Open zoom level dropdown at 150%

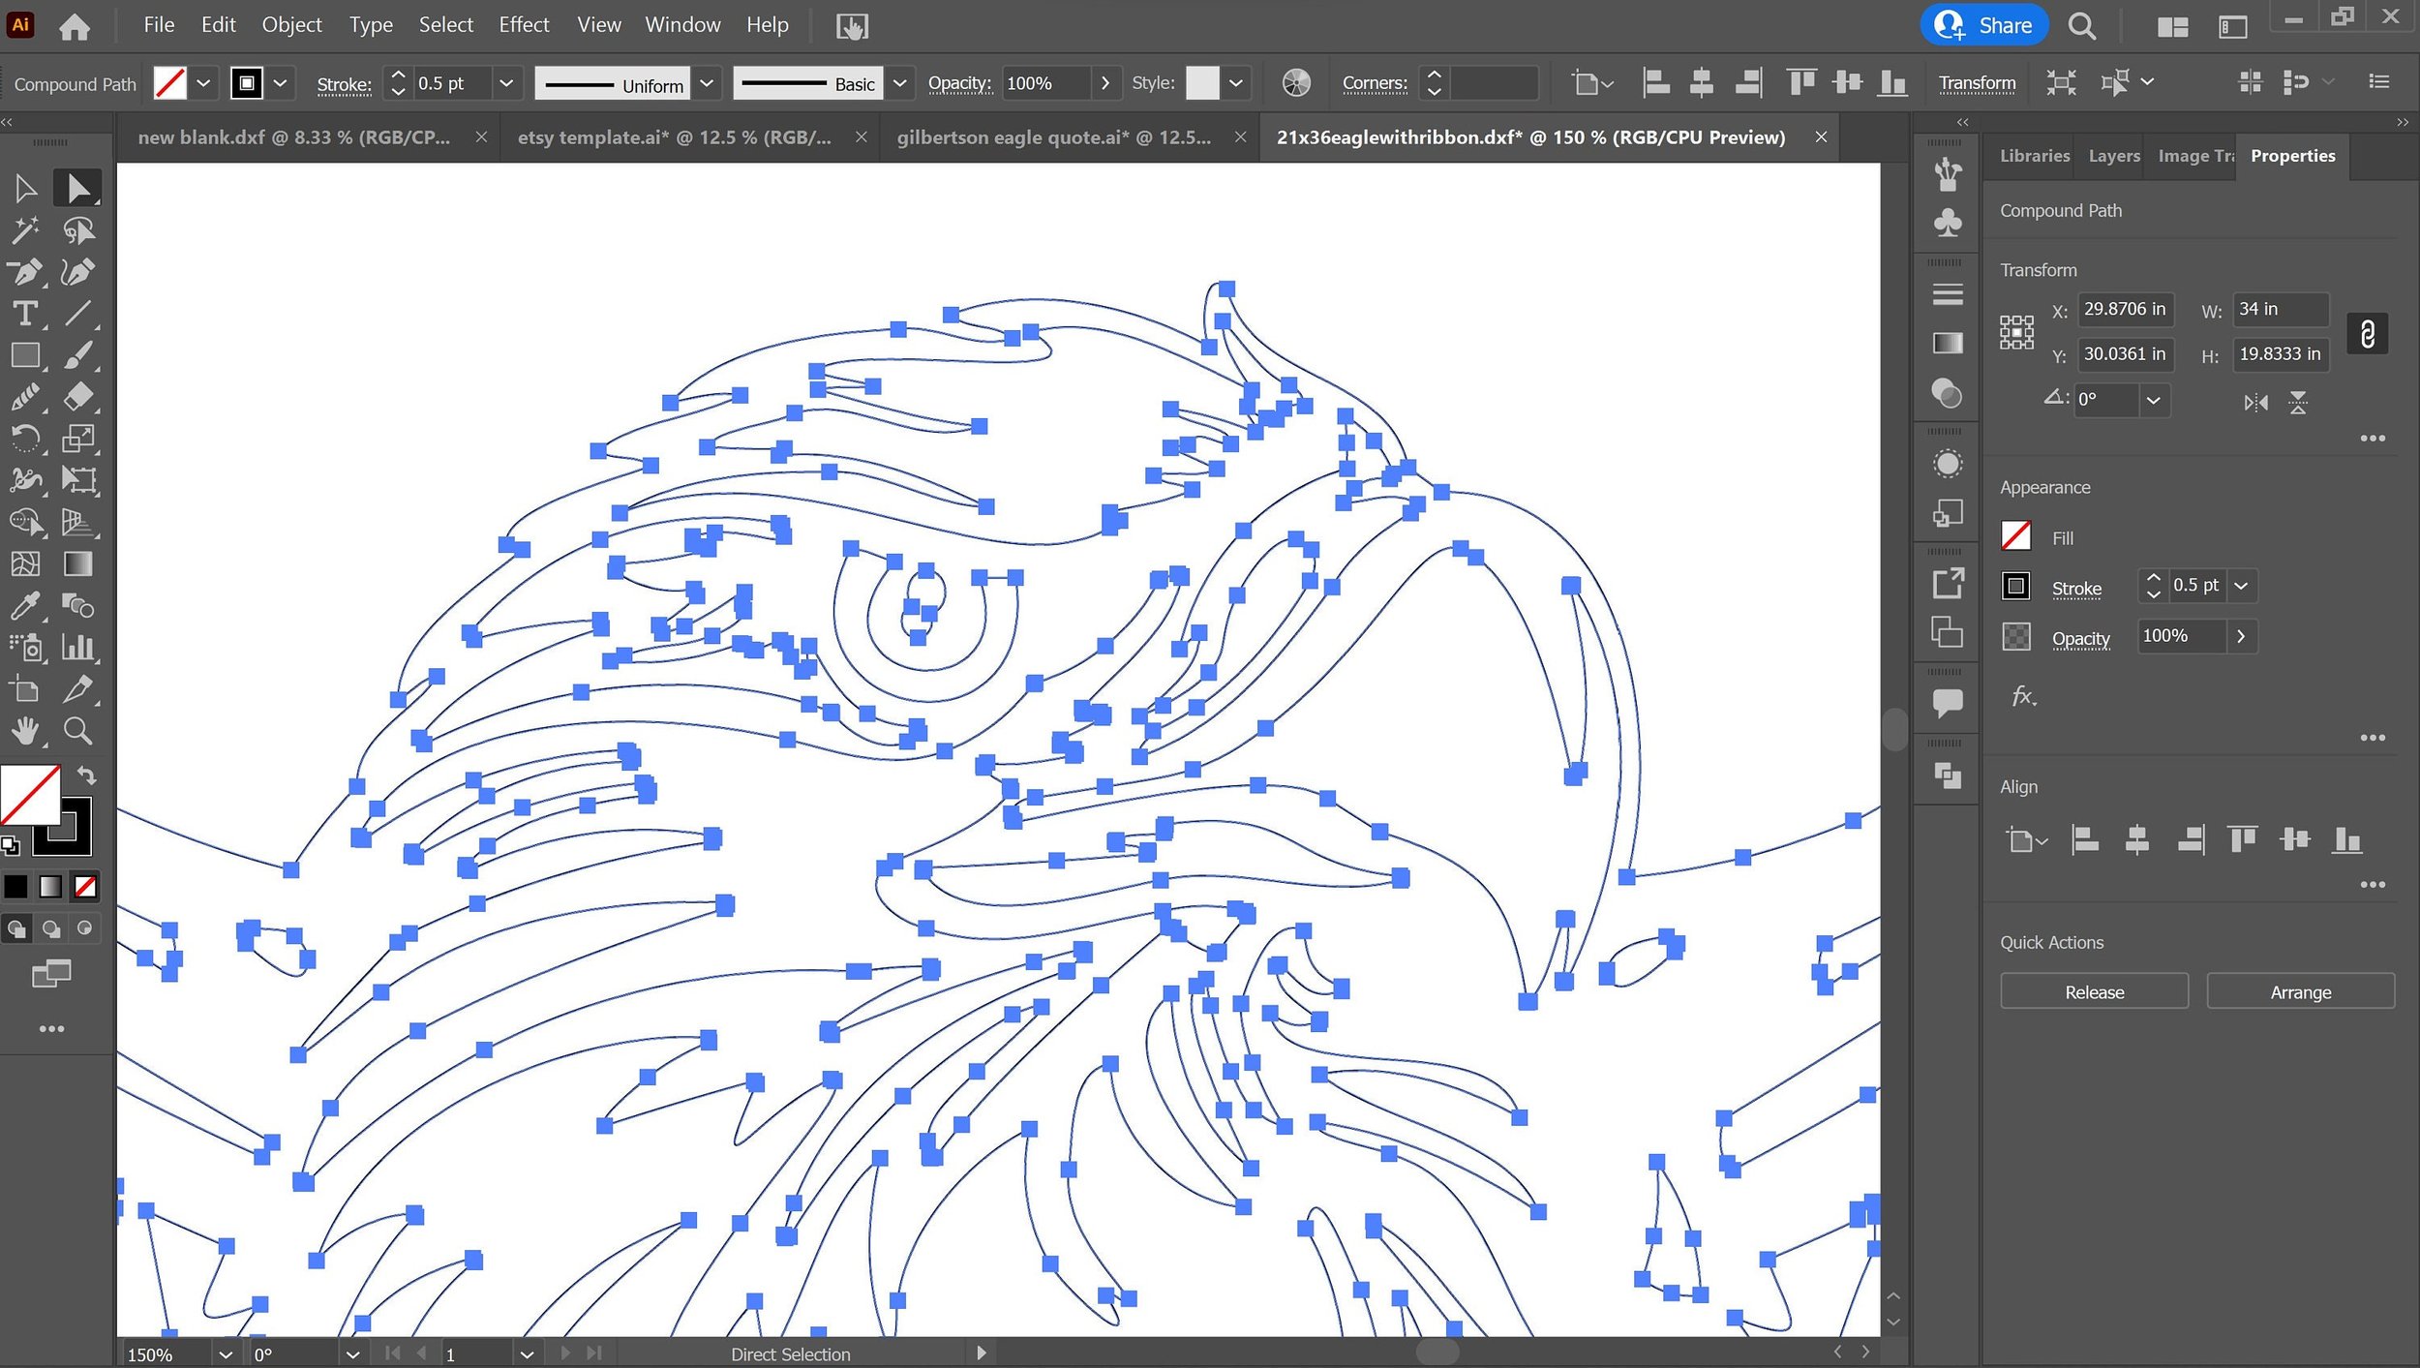(x=226, y=1353)
